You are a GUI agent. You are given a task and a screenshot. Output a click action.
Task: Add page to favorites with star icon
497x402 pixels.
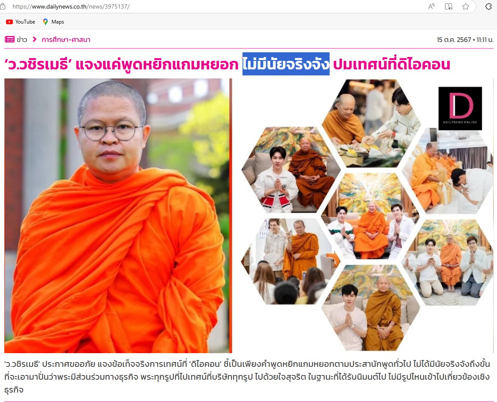(466, 6)
